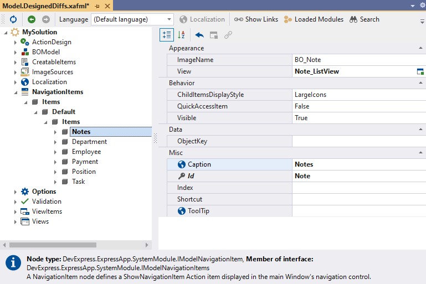
Task: Click the Options gear icon
Action: click(x=25, y=192)
